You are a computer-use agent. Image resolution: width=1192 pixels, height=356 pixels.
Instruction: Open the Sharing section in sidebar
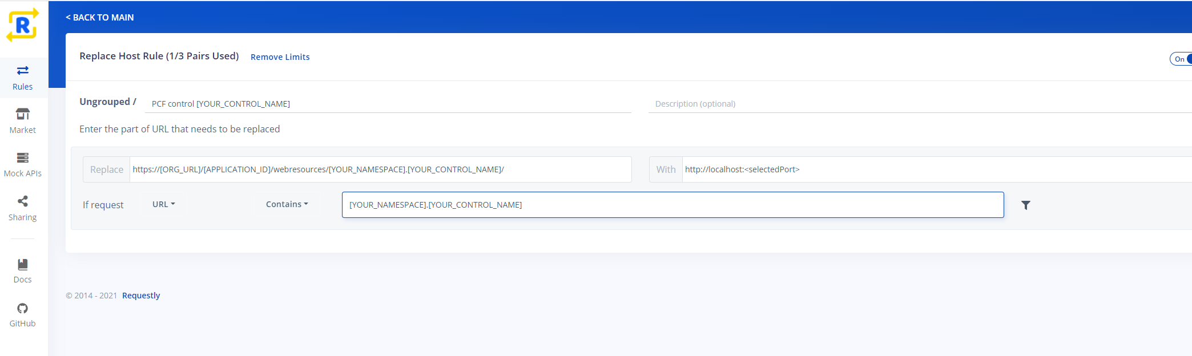(x=23, y=208)
